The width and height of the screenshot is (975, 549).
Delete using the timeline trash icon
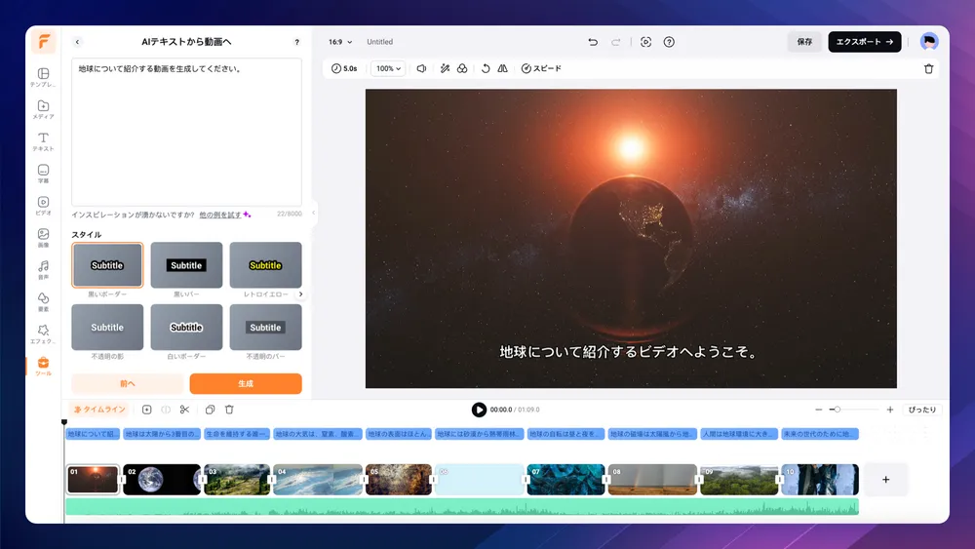pos(229,410)
